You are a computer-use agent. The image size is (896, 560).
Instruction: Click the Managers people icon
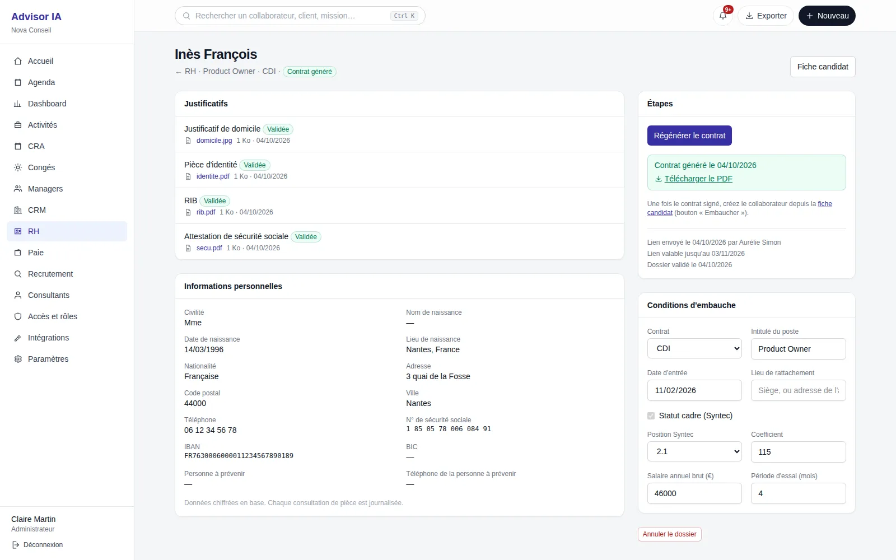18,189
